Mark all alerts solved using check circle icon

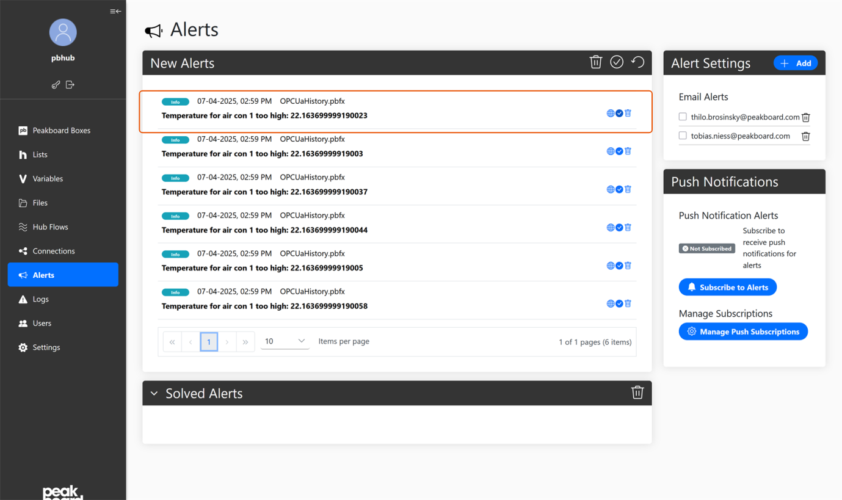click(x=617, y=62)
